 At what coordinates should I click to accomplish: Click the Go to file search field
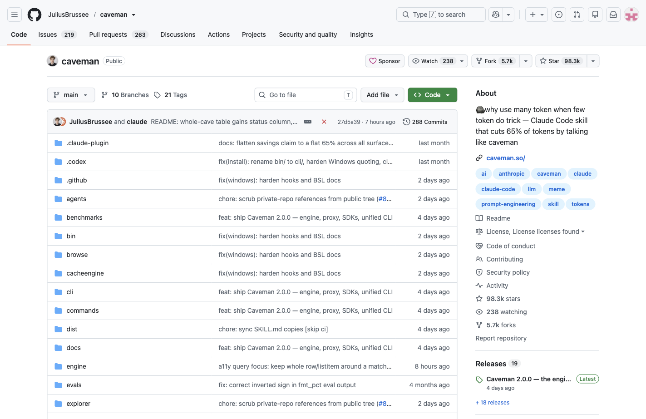coord(306,95)
